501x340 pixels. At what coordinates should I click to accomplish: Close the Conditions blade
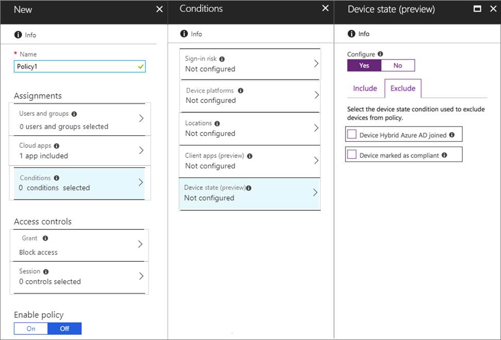[x=325, y=9]
